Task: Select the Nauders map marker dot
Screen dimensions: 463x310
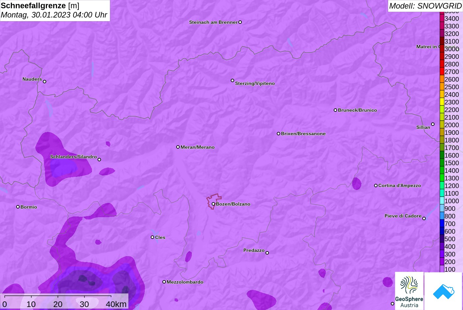Action: click(x=45, y=82)
